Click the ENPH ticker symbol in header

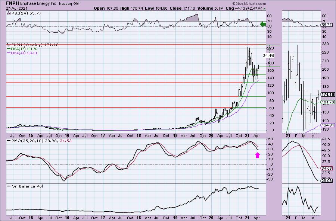click(13, 3)
